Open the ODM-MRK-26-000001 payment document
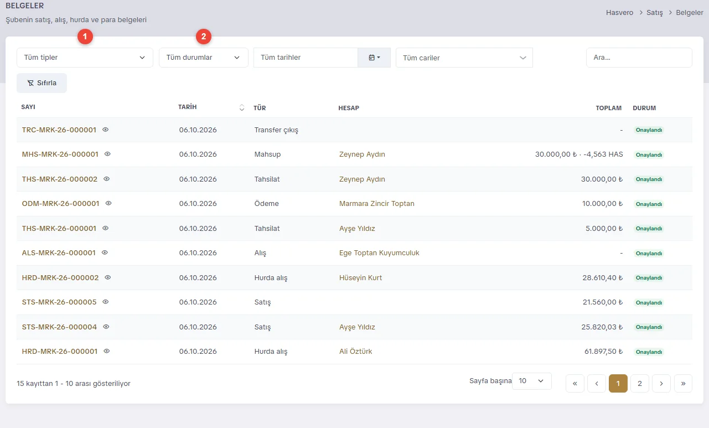709x428 pixels. [61, 204]
